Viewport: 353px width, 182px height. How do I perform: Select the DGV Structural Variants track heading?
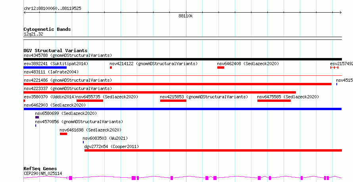(x=56, y=51)
